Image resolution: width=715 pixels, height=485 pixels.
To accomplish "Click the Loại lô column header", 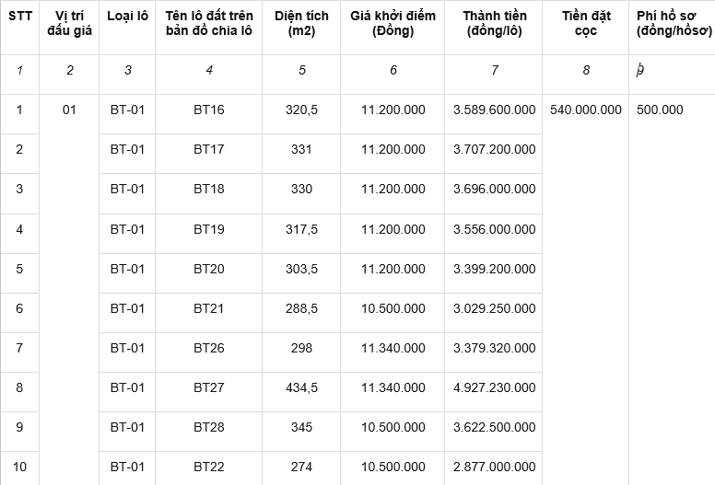I will coord(127,28).
